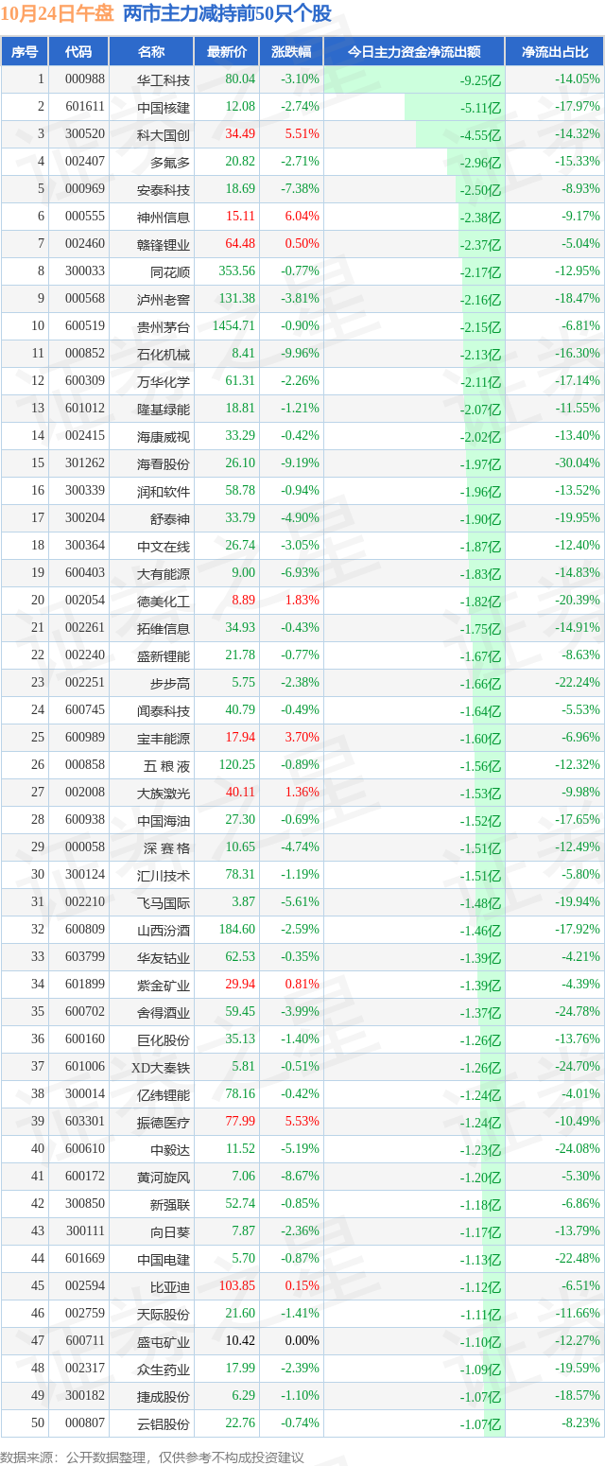Viewport: 605px width, 1466px height.
Task: Click the 涨跌幅 column header
Action: point(291,52)
